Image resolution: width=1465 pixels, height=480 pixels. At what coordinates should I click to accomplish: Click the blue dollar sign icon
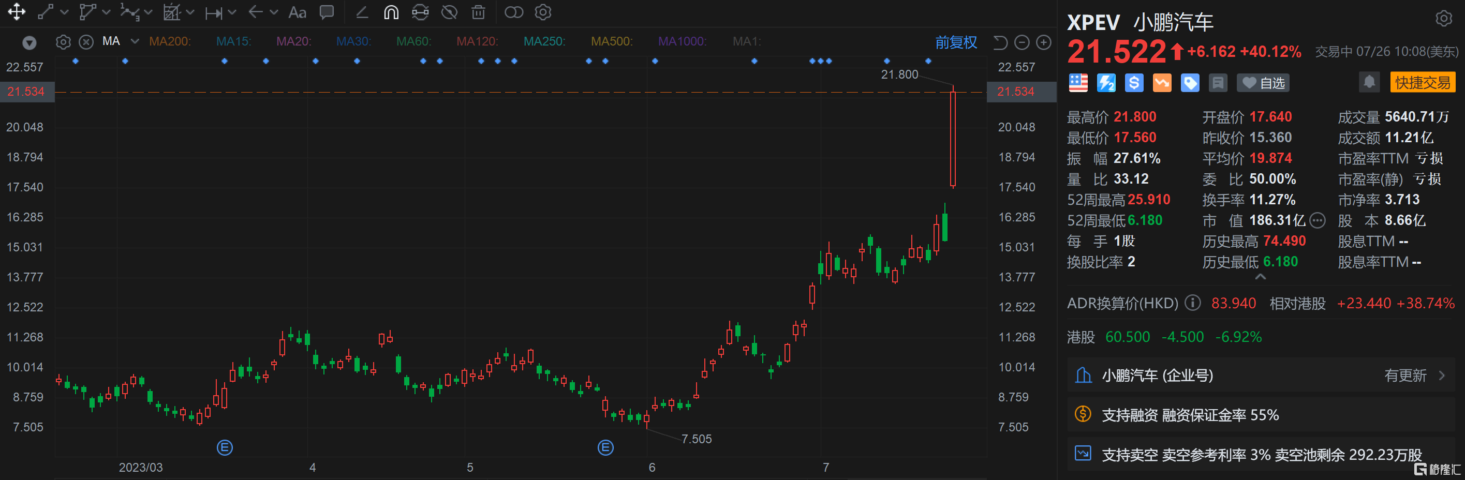(1134, 83)
